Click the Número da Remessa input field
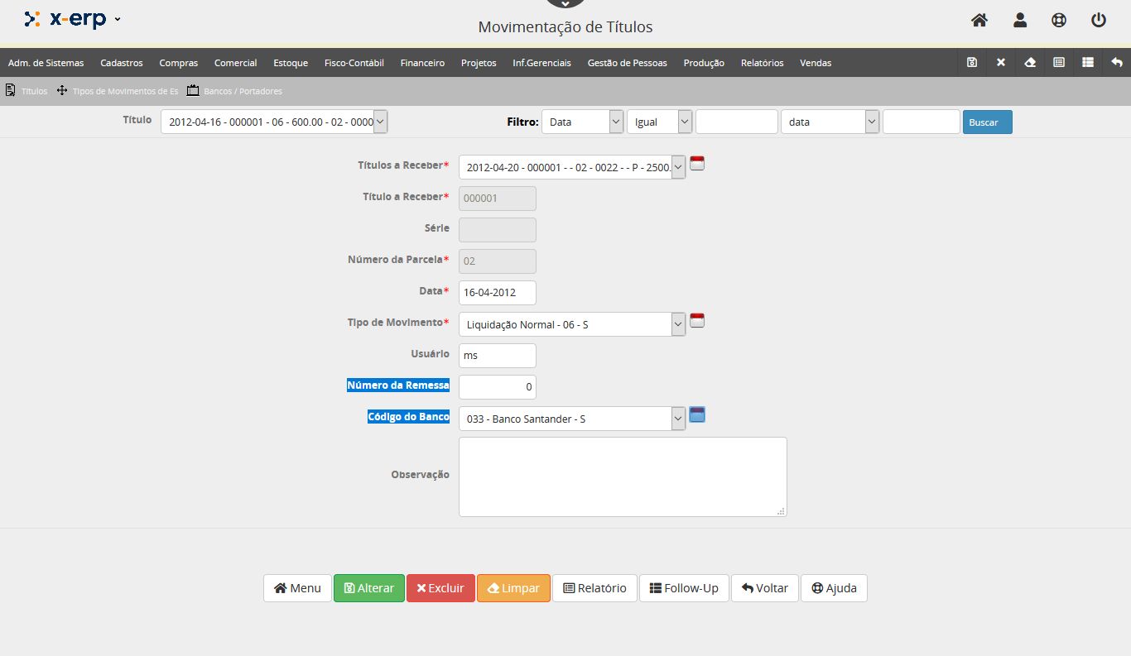Viewport: 1131px width, 656px height. (x=498, y=387)
